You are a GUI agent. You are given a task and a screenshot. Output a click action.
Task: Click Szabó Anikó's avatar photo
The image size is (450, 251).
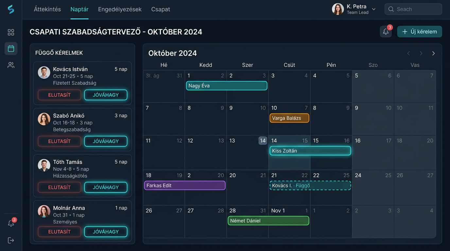coord(44,119)
